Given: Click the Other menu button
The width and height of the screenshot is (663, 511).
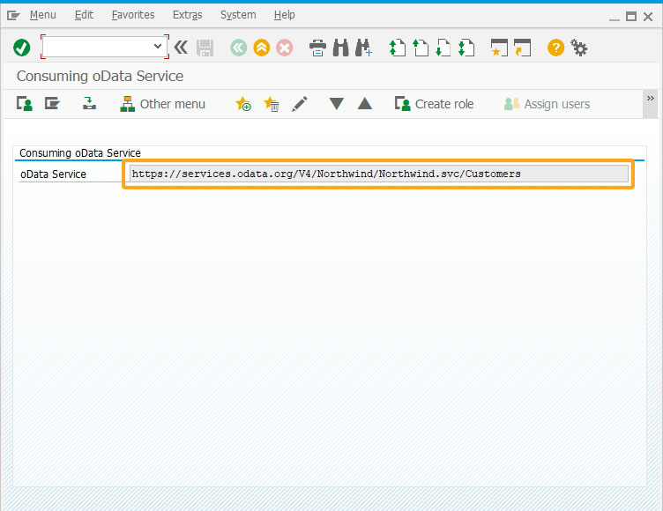Looking at the screenshot, I should (162, 104).
